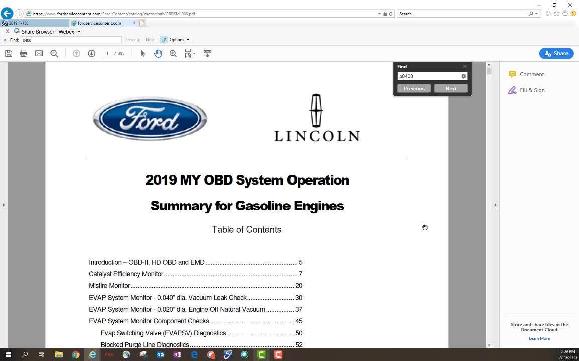Zoom in with the plus magnifier
The width and height of the screenshot is (579, 361).
pyautogui.click(x=173, y=54)
